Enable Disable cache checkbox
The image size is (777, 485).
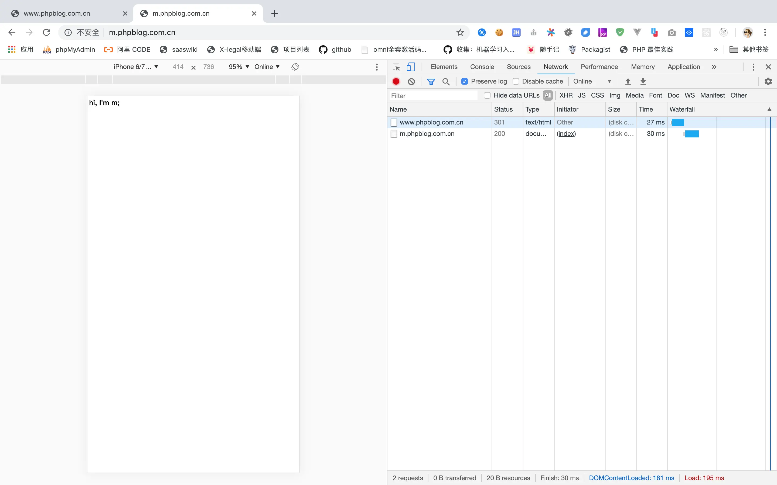point(516,81)
